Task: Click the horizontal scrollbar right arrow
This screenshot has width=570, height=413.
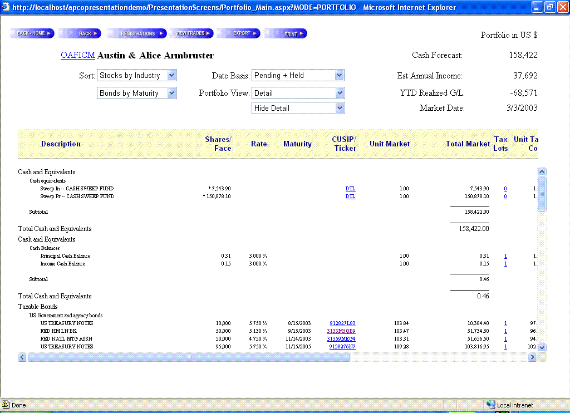Action: [x=533, y=357]
